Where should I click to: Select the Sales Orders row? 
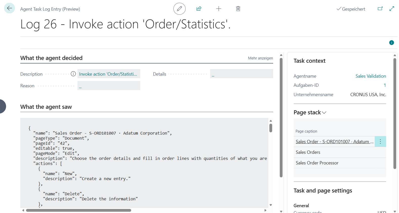pos(340,152)
